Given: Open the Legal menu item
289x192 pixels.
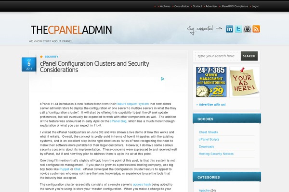Looking at the screenshot, I should point(255,6).
